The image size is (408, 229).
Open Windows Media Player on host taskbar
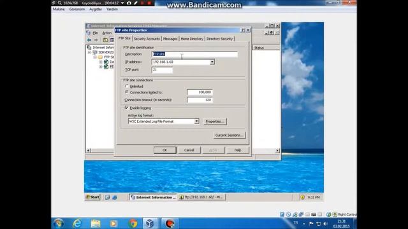[113, 223]
